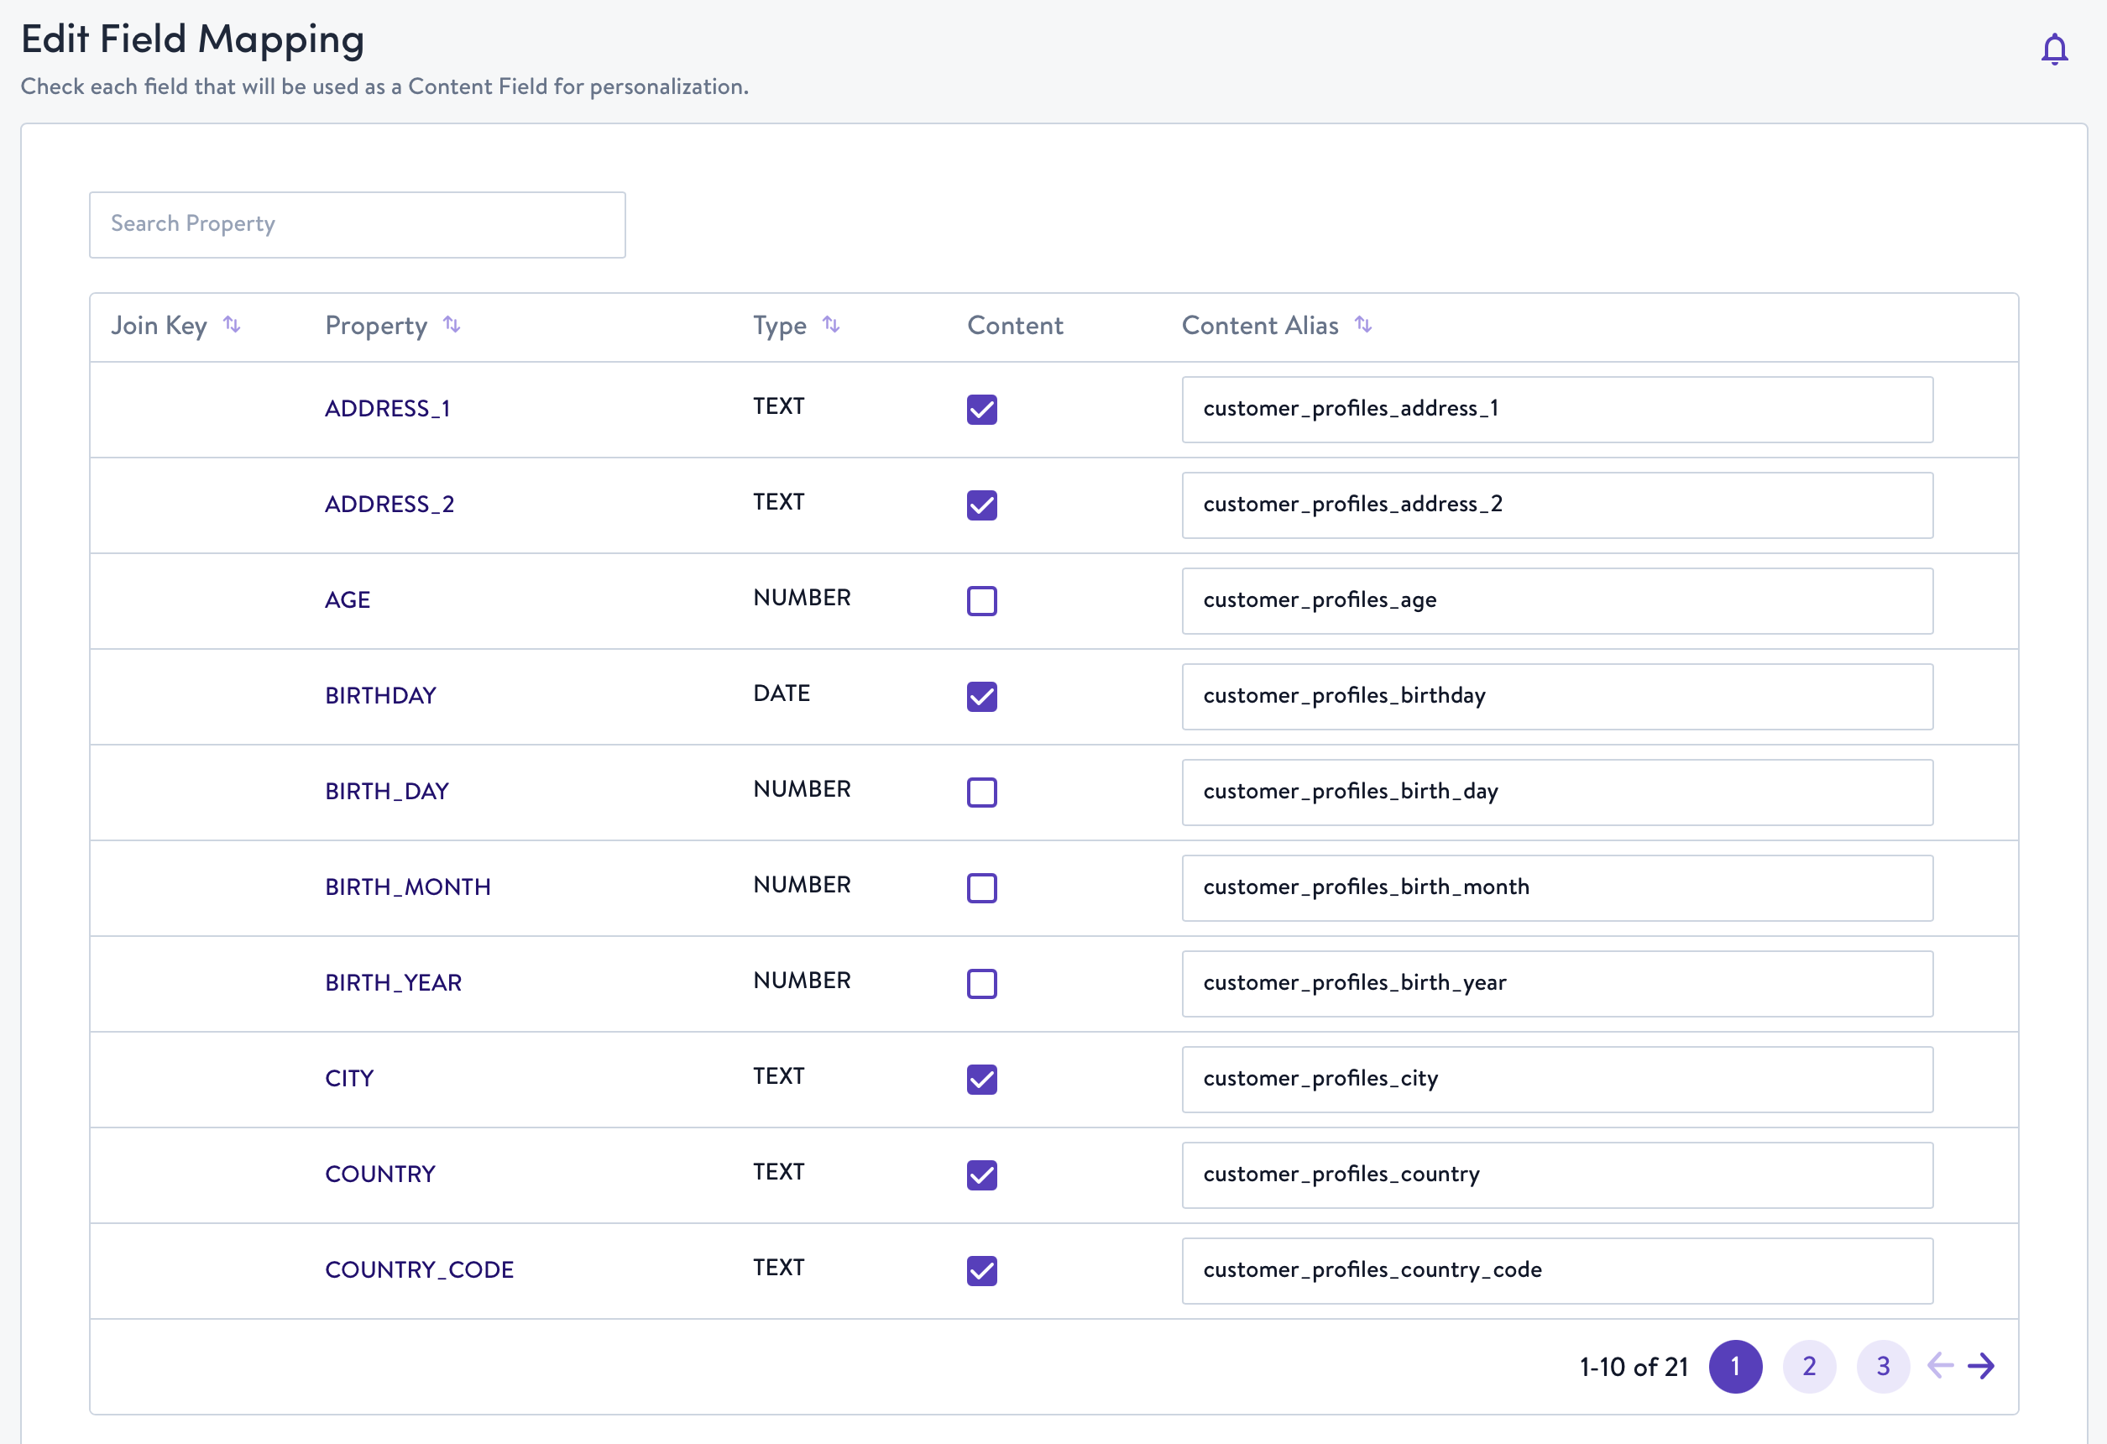Sort by Join Key column arrows
The width and height of the screenshot is (2107, 1444).
point(232,325)
